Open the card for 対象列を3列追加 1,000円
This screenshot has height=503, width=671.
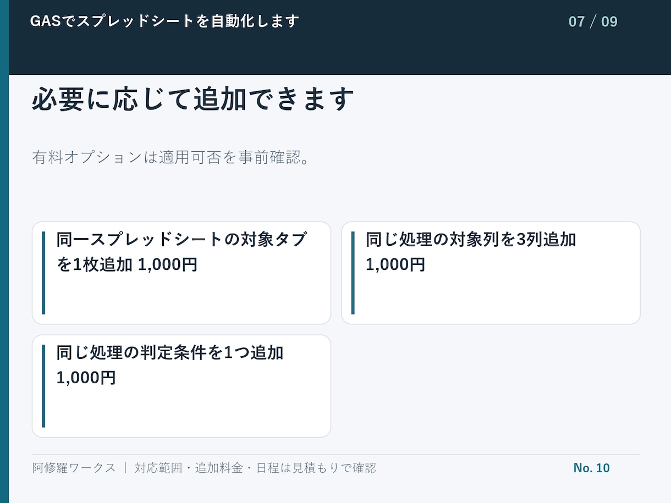pos(491,273)
